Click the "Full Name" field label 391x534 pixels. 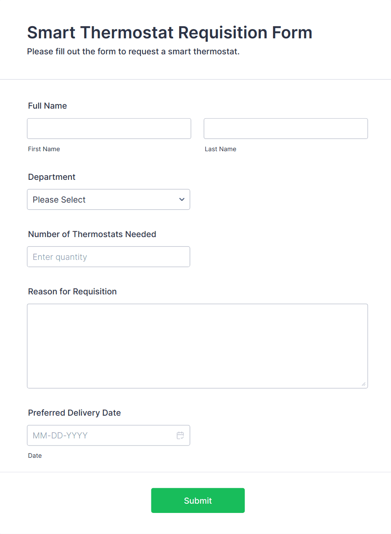point(48,106)
